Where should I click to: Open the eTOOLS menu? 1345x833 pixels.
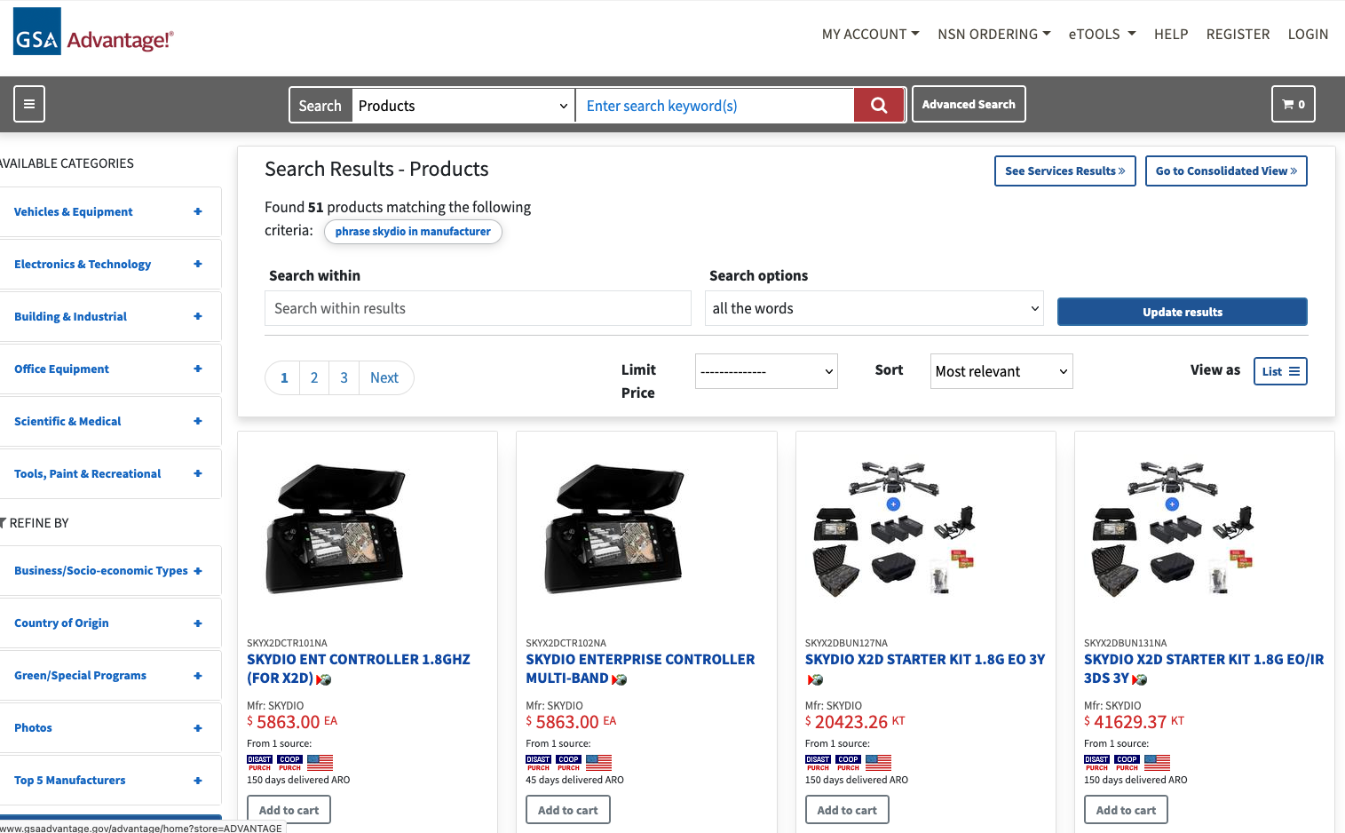(x=1101, y=34)
